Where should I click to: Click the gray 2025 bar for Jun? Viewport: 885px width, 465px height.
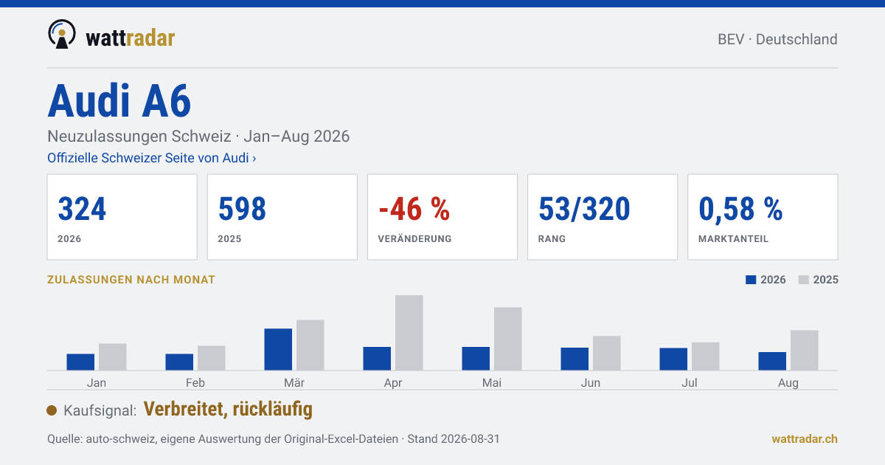[x=607, y=353]
